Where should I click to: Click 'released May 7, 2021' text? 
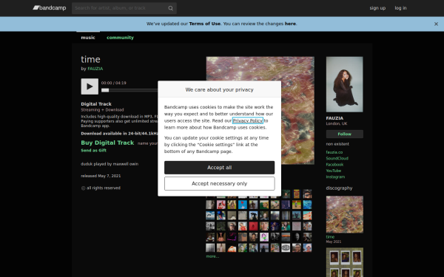tap(101, 176)
